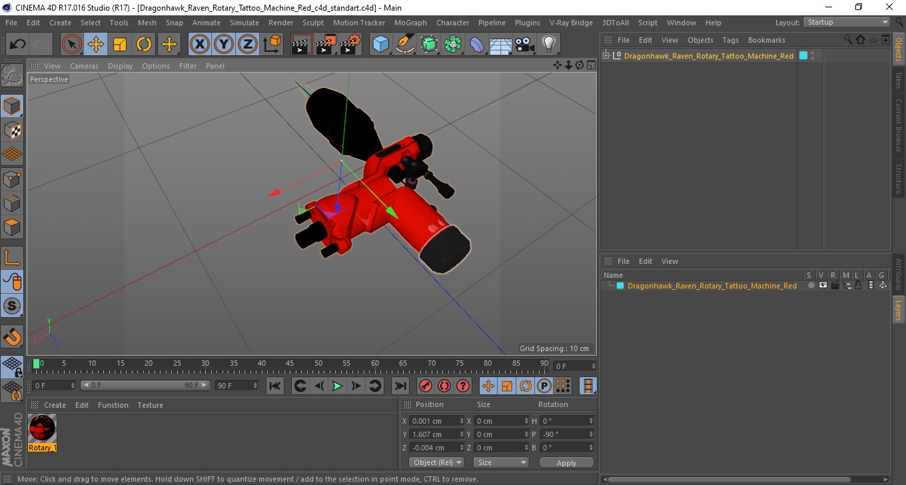Open the V-Ray Bridge menu
This screenshot has height=485, width=906.
570,23
